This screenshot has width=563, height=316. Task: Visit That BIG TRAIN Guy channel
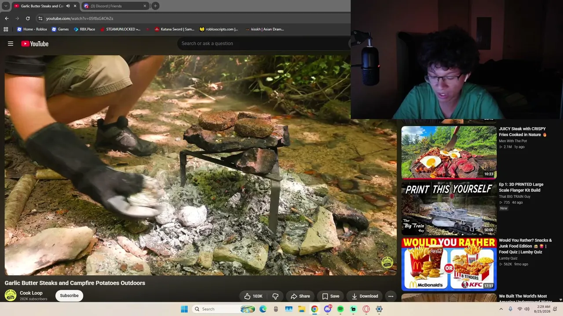[x=515, y=197]
